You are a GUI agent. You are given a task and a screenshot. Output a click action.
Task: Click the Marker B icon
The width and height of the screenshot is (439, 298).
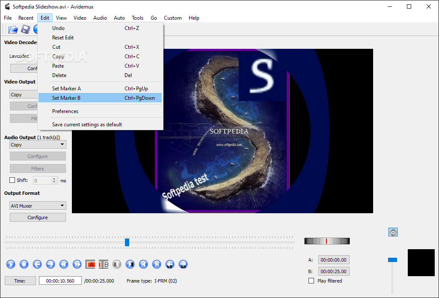pos(104,264)
